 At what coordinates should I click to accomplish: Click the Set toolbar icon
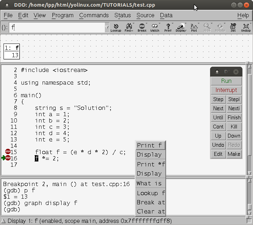click(x=233, y=27)
